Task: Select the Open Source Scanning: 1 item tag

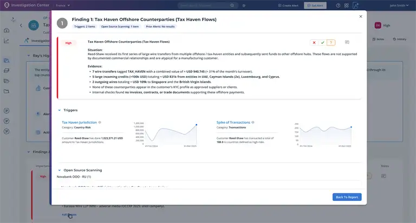Action: pos(120,26)
